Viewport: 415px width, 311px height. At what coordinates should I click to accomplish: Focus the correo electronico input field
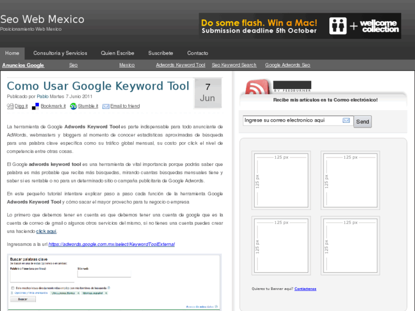pos(298,120)
